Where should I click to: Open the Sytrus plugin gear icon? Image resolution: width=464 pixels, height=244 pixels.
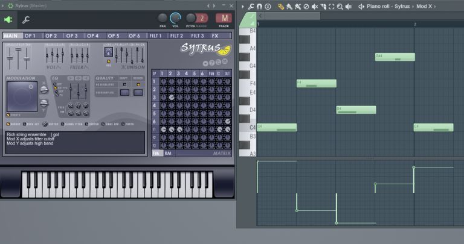click(x=10, y=5)
